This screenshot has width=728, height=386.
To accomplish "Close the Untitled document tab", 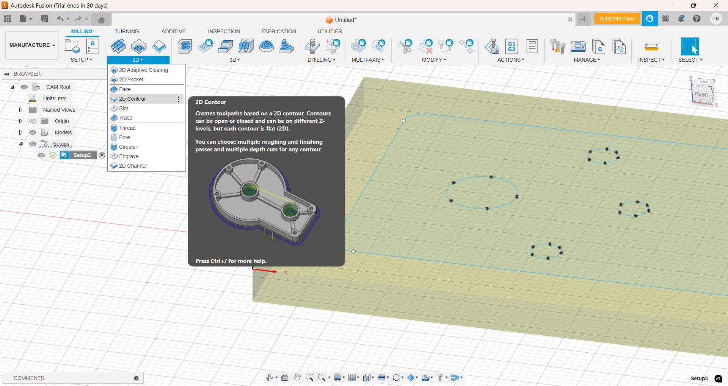I will tap(570, 20).
